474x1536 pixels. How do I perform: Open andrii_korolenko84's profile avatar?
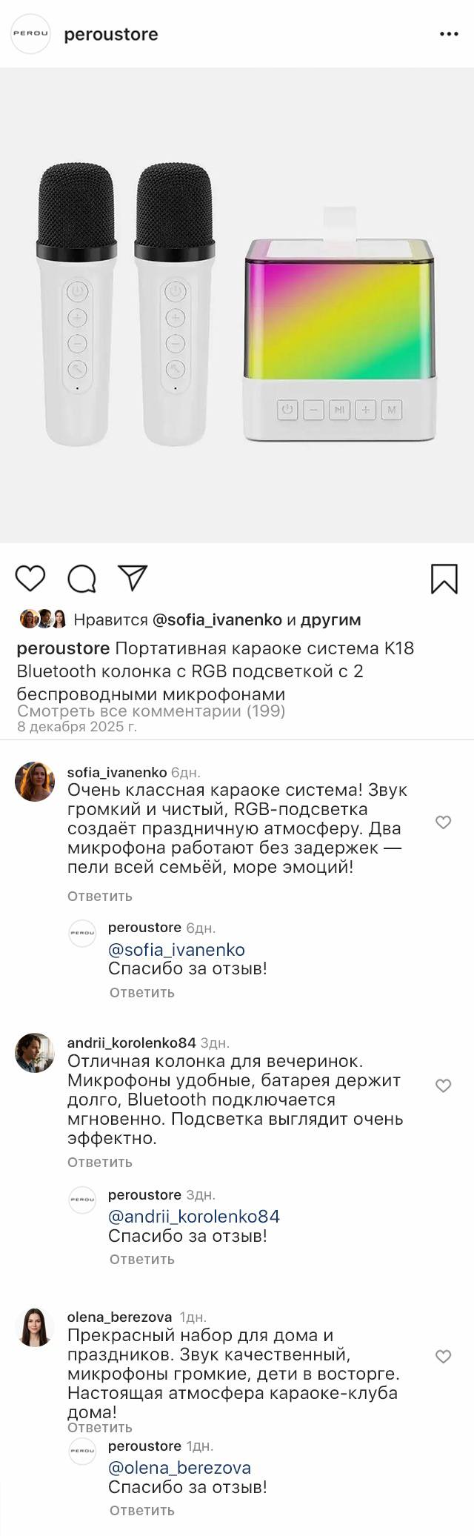(x=35, y=1052)
